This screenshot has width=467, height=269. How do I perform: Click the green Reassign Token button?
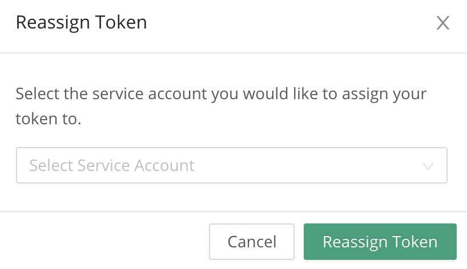click(380, 242)
